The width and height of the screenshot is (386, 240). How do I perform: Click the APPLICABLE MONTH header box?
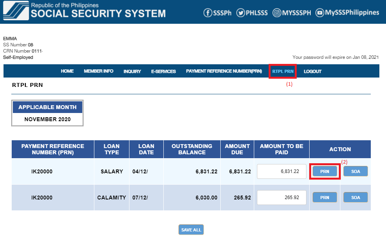(x=47, y=107)
